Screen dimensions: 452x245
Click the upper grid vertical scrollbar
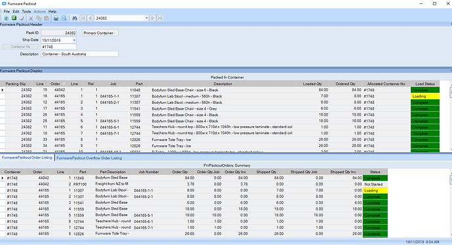coord(450,116)
